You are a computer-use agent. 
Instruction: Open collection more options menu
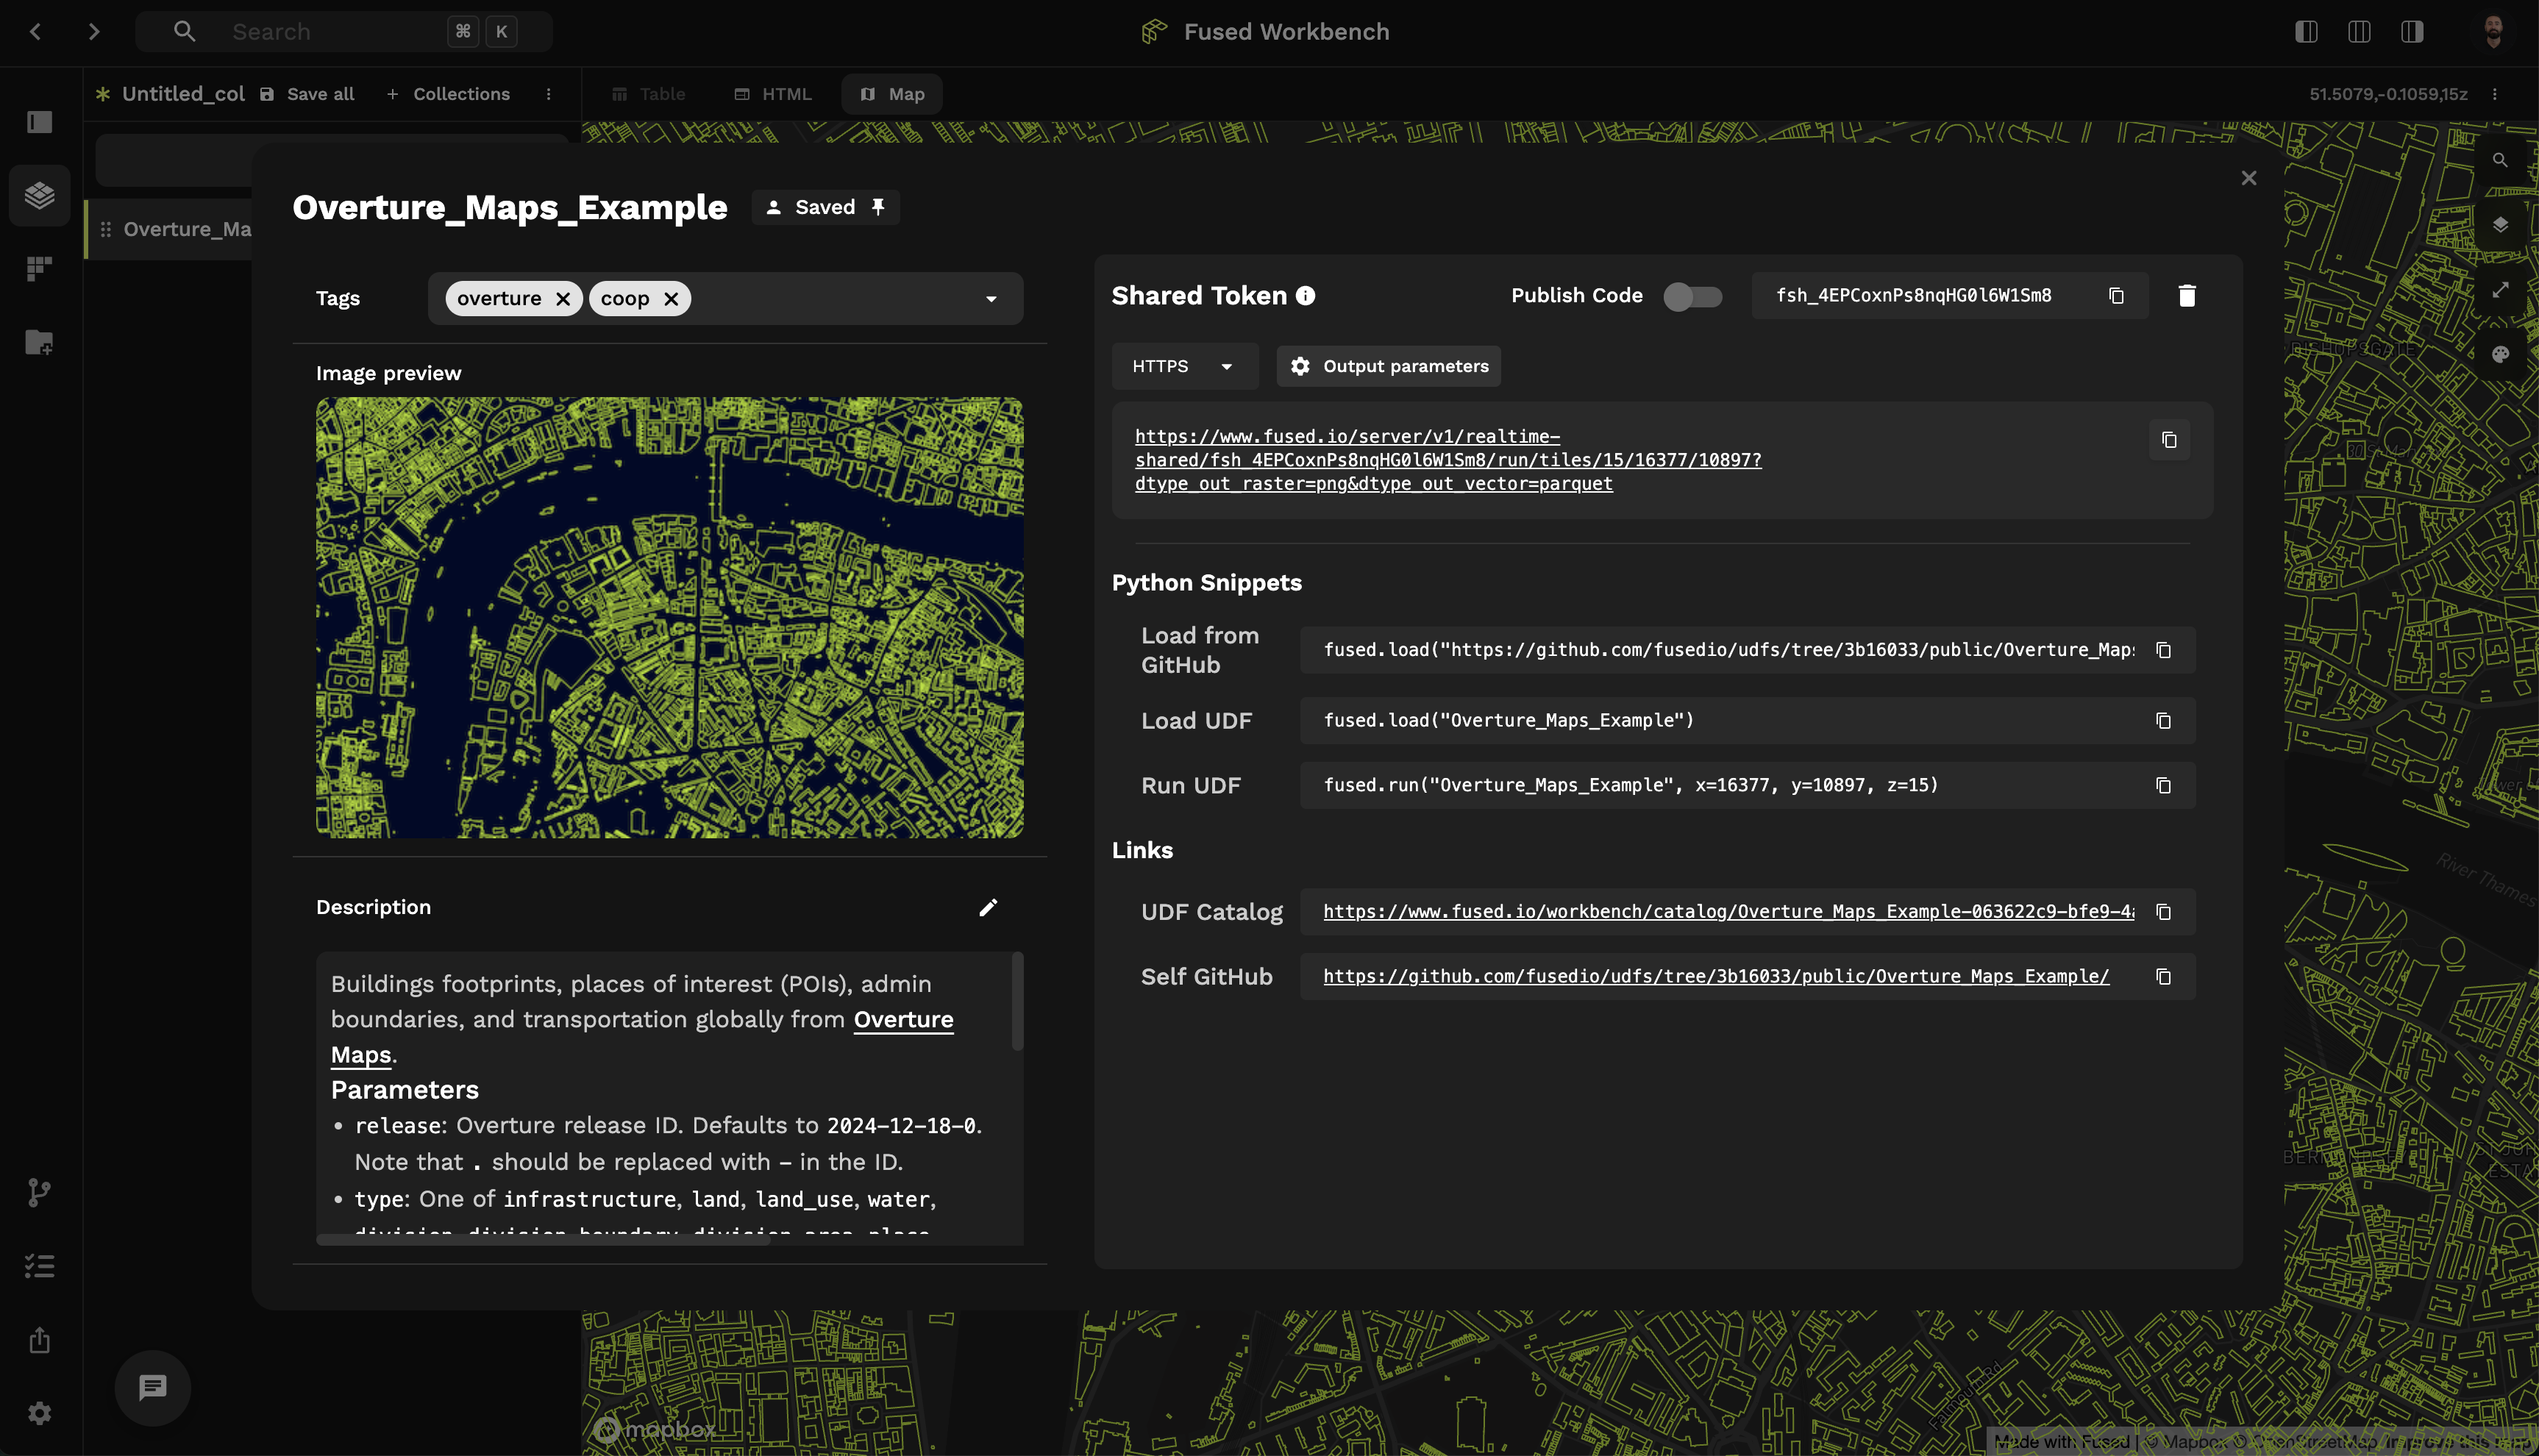point(548,94)
